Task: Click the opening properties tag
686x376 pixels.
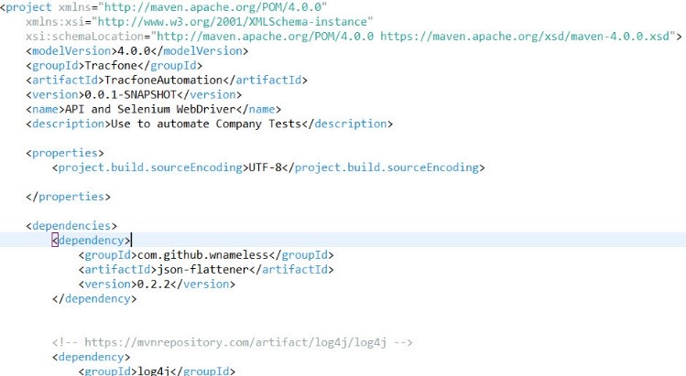Action: [65, 153]
